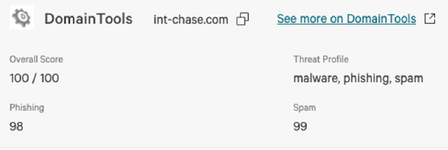This screenshot has width=448, height=150.
Task: Select the Phishing score value 98
Action: coord(16,127)
